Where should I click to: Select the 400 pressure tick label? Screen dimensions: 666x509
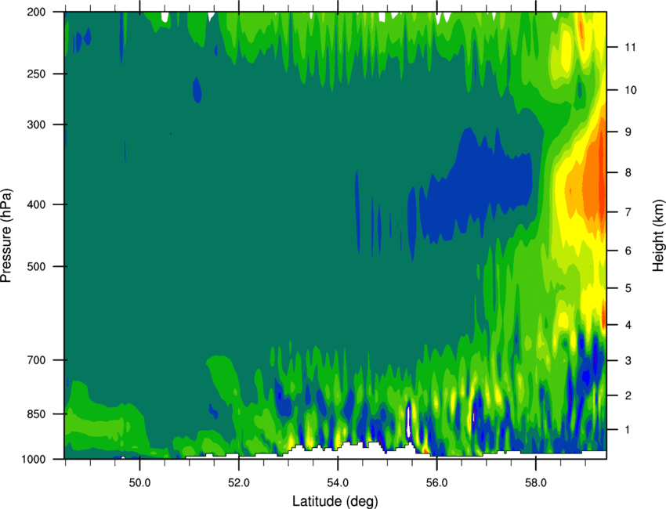click(x=36, y=204)
